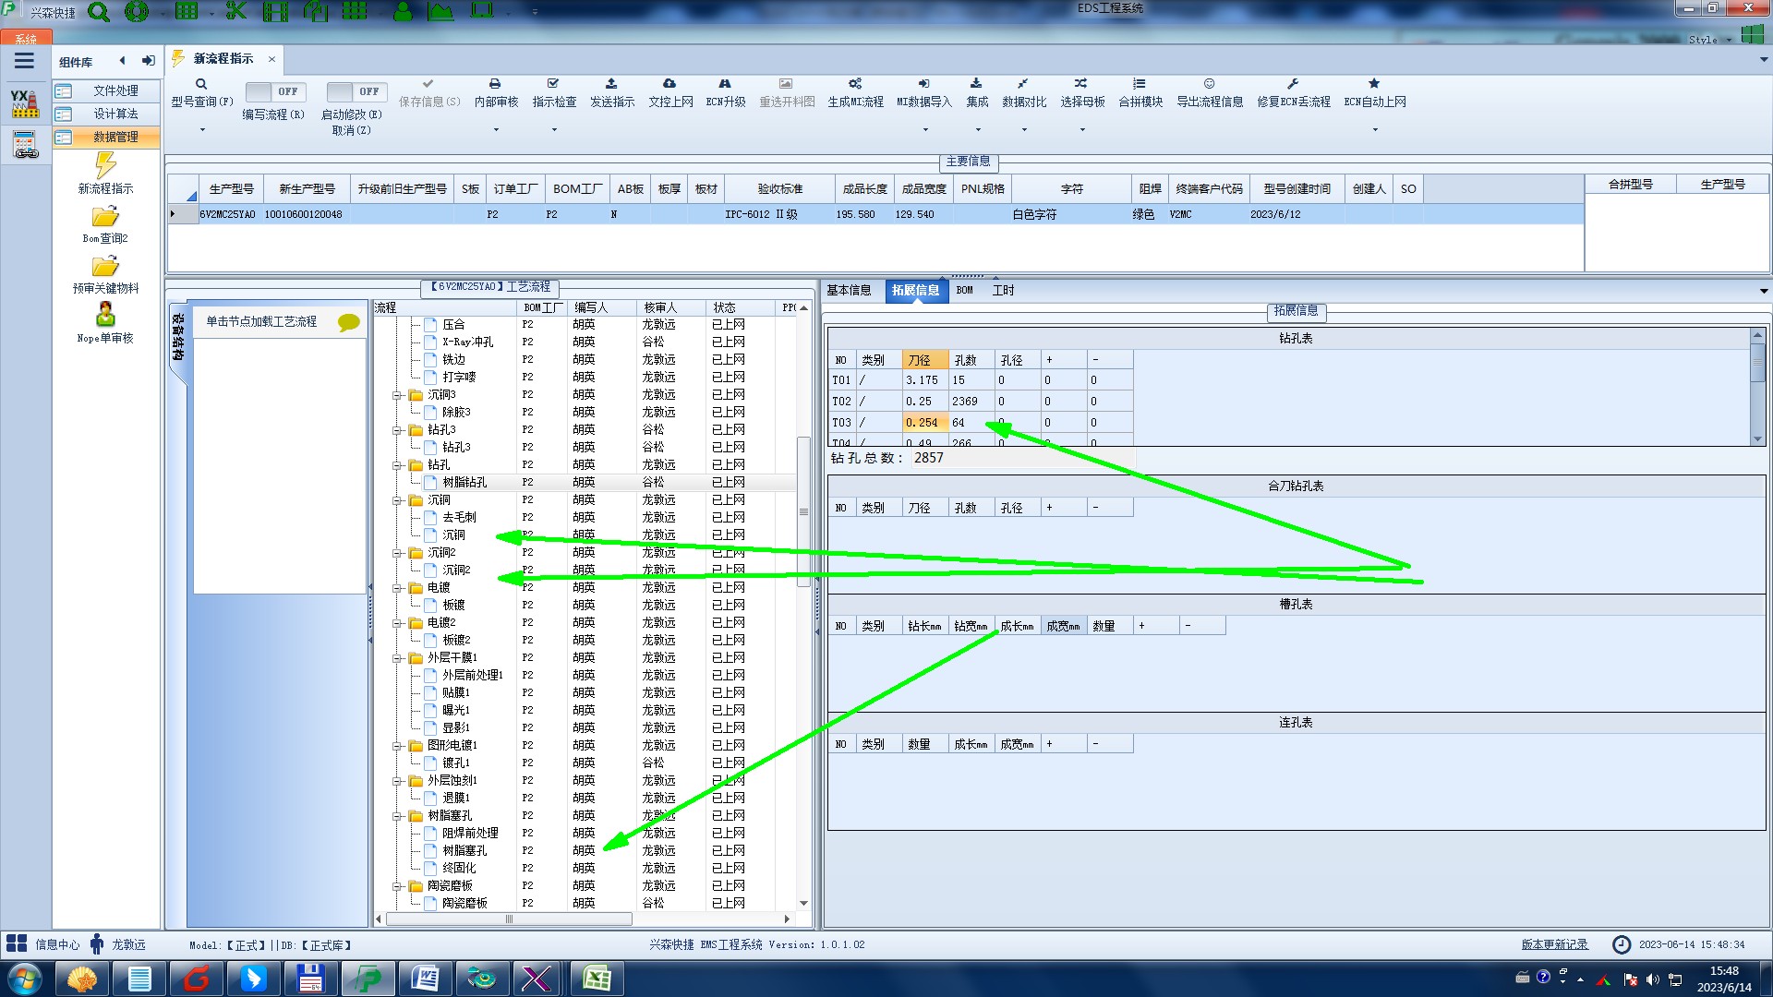Click 刀径 column header in 钻孔表
Image resolution: width=1773 pixels, height=997 pixels.
click(x=925, y=360)
